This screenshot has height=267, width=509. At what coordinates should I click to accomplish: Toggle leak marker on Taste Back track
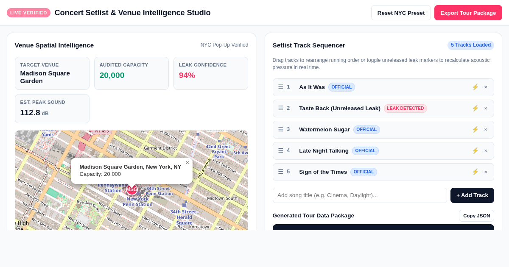[x=475, y=108]
